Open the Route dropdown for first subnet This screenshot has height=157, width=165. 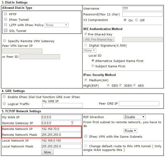click(130, 131)
